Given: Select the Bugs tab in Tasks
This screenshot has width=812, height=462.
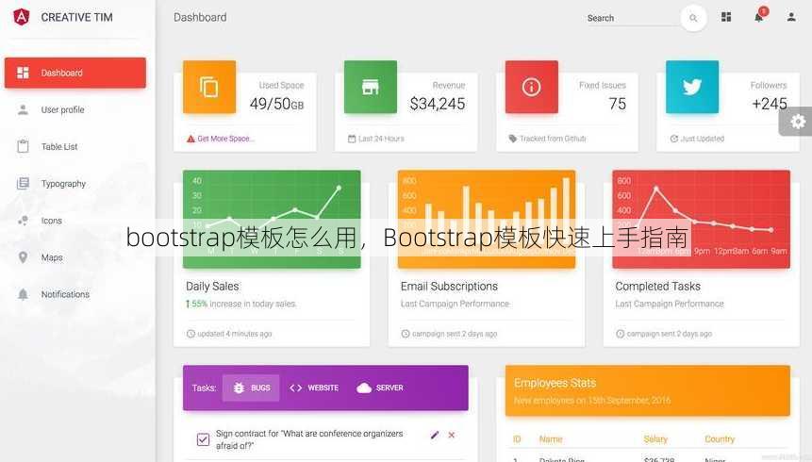Looking at the screenshot, I should tap(251, 388).
